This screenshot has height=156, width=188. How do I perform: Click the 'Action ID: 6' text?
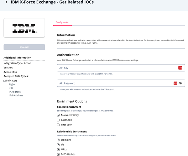click(x=10, y=72)
